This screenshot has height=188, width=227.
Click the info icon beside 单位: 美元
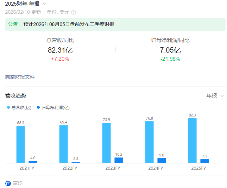coord(74,12)
